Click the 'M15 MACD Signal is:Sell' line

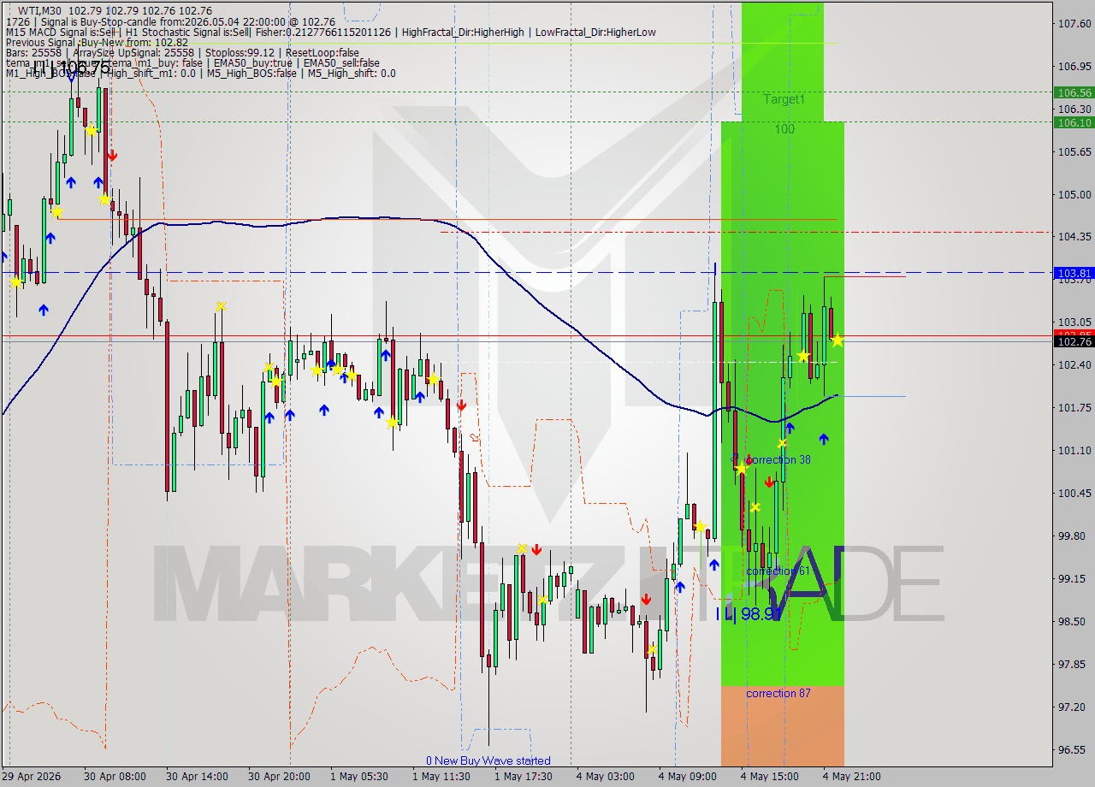click(330, 33)
